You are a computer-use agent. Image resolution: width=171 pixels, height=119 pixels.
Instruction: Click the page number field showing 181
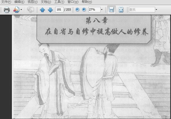pos(59,10)
